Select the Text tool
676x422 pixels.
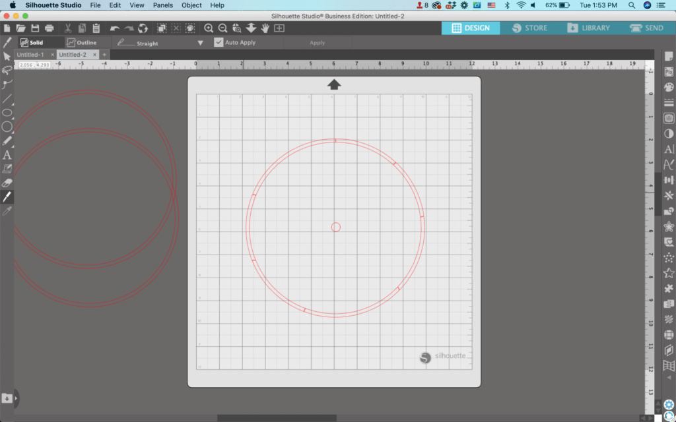tap(7, 155)
